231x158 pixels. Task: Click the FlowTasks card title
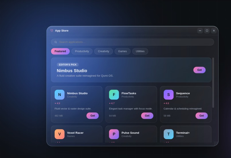click(129, 93)
